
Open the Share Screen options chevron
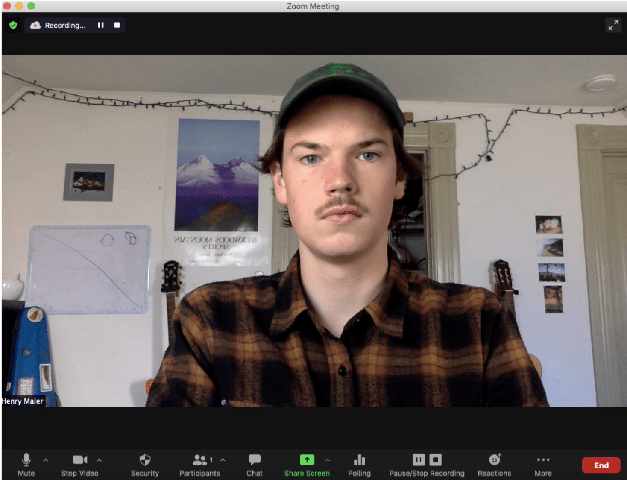pos(328,460)
